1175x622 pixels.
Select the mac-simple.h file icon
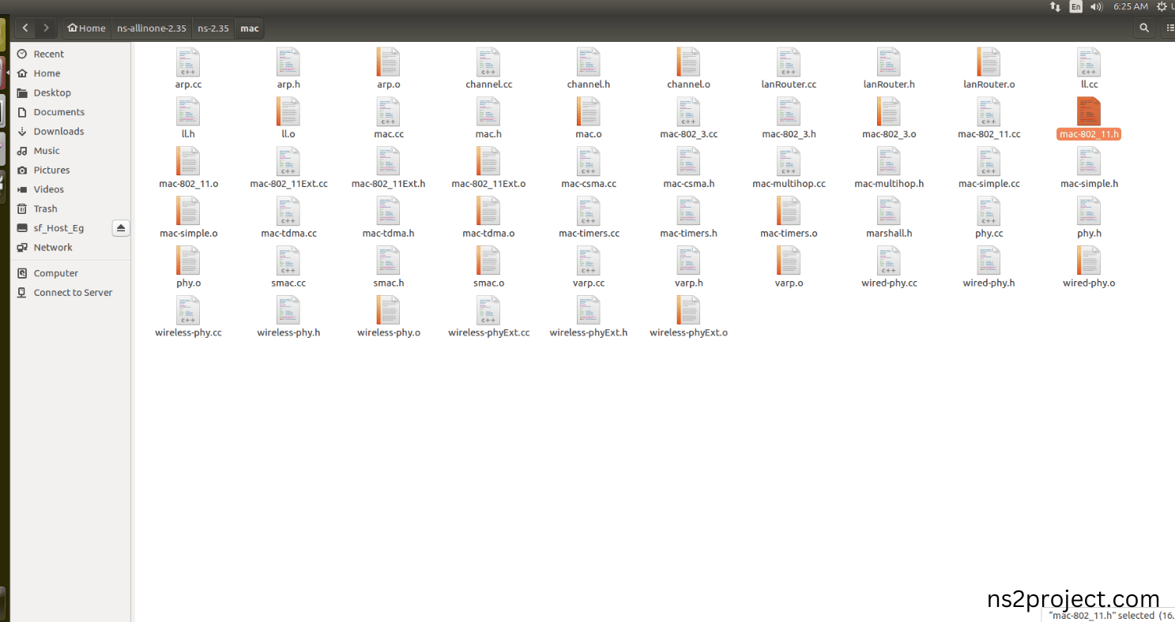point(1089,161)
